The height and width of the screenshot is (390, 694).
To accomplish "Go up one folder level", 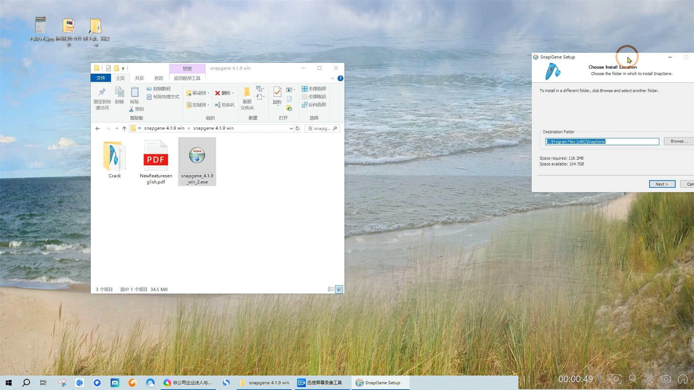I will (124, 129).
